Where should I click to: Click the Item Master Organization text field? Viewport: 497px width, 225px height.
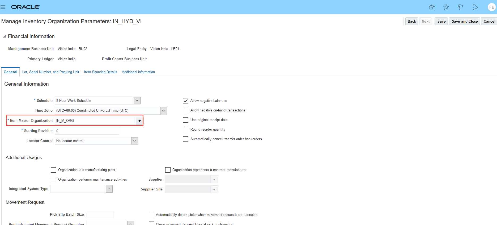[x=95, y=121]
